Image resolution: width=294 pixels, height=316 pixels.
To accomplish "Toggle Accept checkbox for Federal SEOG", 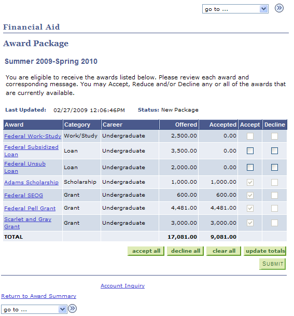I will click(x=250, y=195).
